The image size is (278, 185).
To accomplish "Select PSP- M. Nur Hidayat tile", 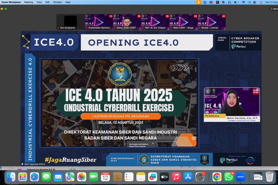I will click(x=155, y=22).
